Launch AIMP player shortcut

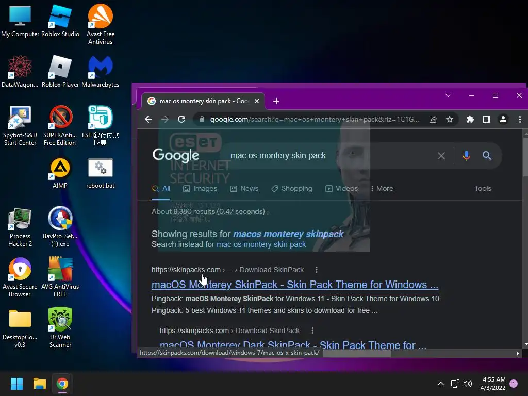coord(60,173)
